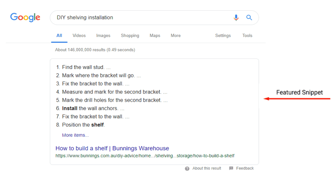Screen dimensions: 334x196
Task: Click the Google logo
Action: [x=25, y=18]
